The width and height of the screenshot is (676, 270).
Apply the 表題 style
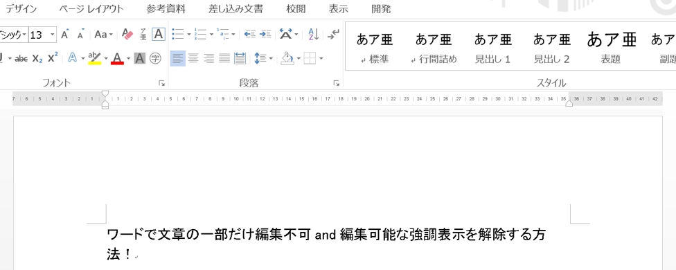(x=611, y=48)
